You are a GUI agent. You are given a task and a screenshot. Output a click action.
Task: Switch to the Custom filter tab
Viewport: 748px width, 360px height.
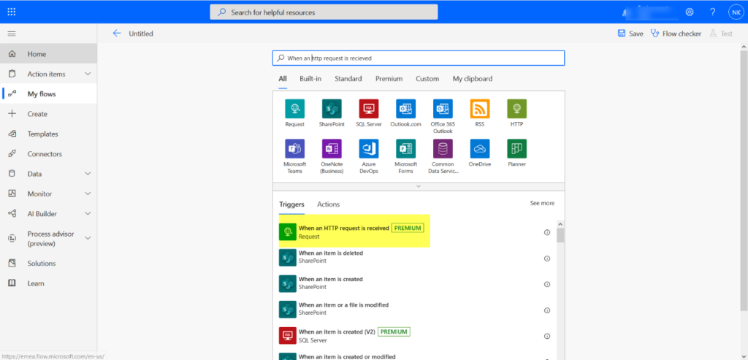pos(427,79)
